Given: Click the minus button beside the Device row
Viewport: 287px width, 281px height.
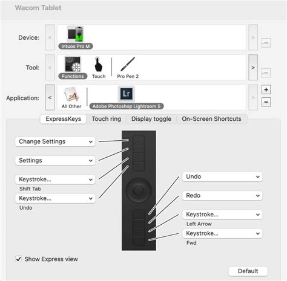Looking at the screenshot, I should click(266, 43).
